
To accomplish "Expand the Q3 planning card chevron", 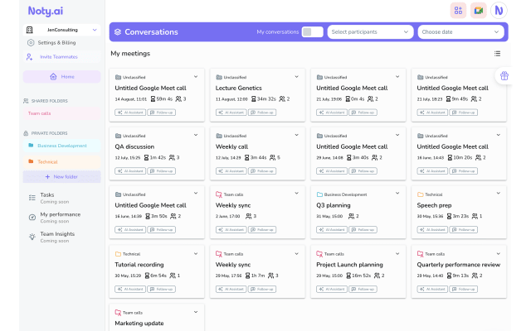I will (x=397, y=193).
